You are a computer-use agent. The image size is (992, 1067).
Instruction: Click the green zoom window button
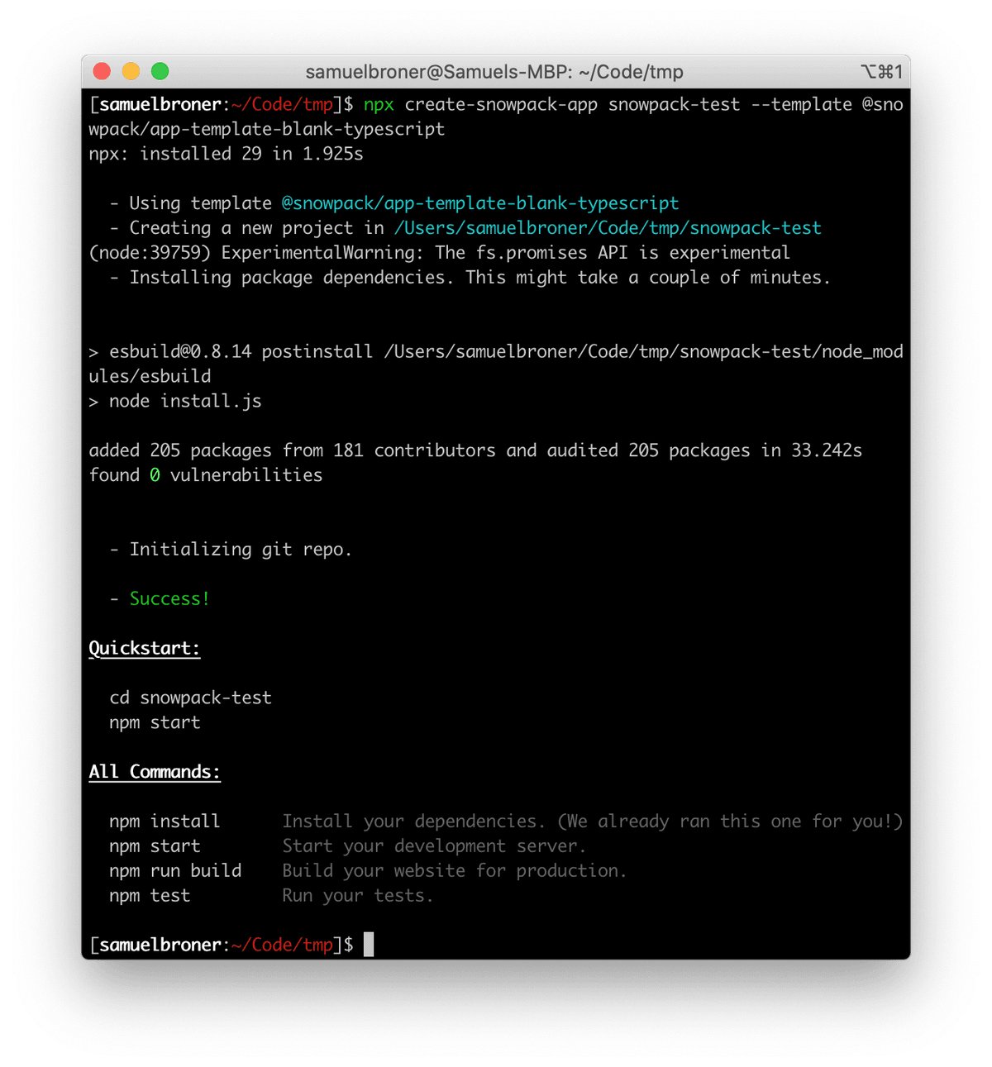pos(160,72)
